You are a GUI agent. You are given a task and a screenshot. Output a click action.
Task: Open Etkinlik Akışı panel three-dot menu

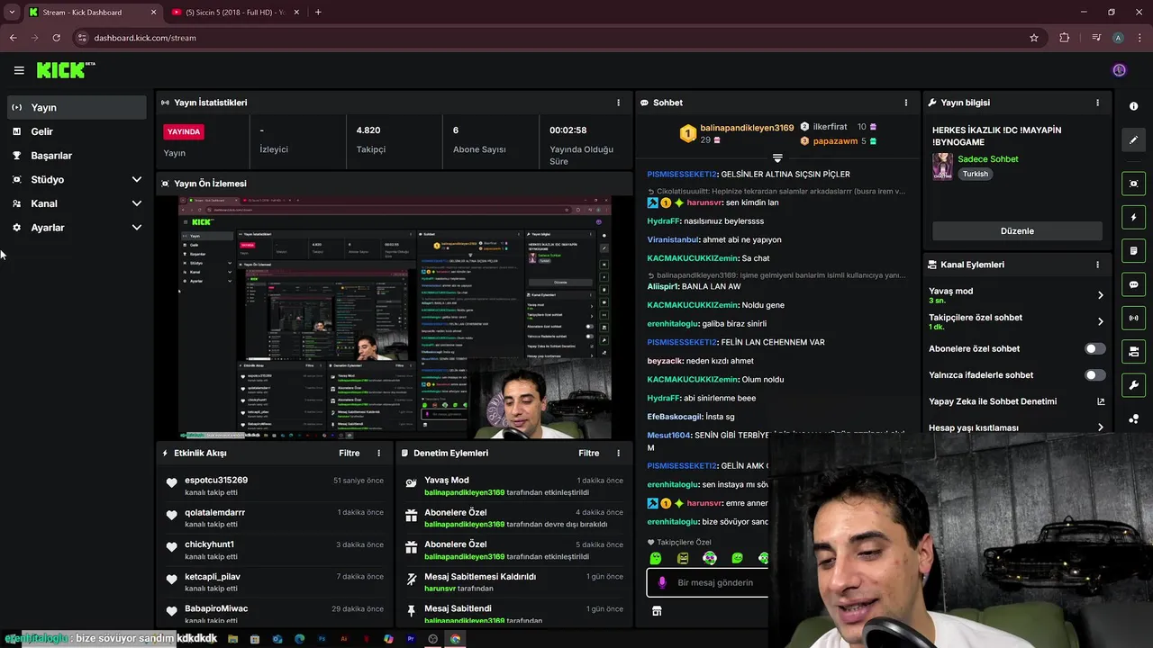[x=378, y=454]
